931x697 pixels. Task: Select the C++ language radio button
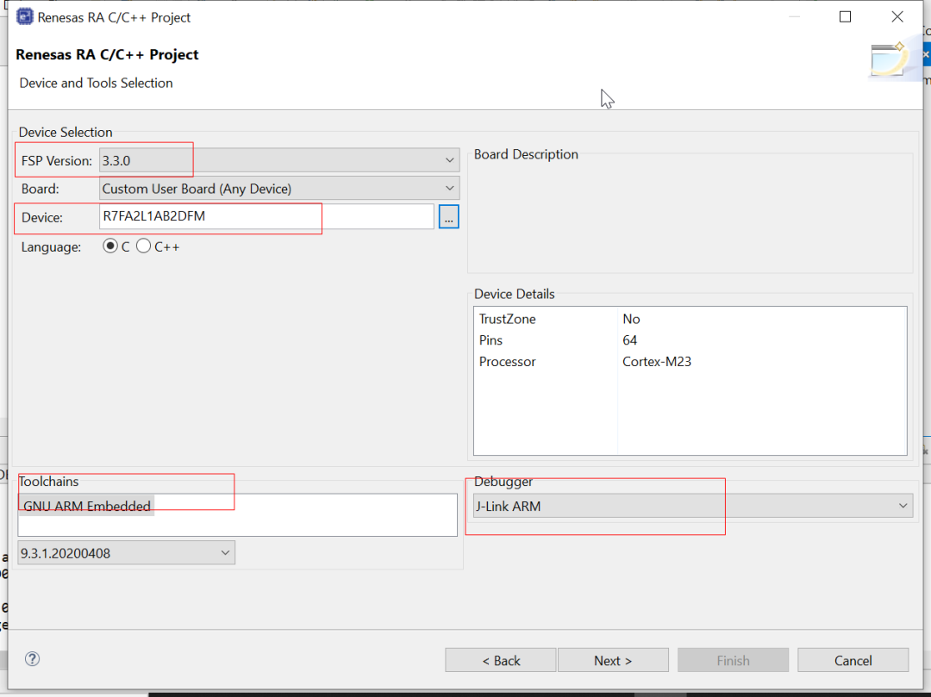143,246
